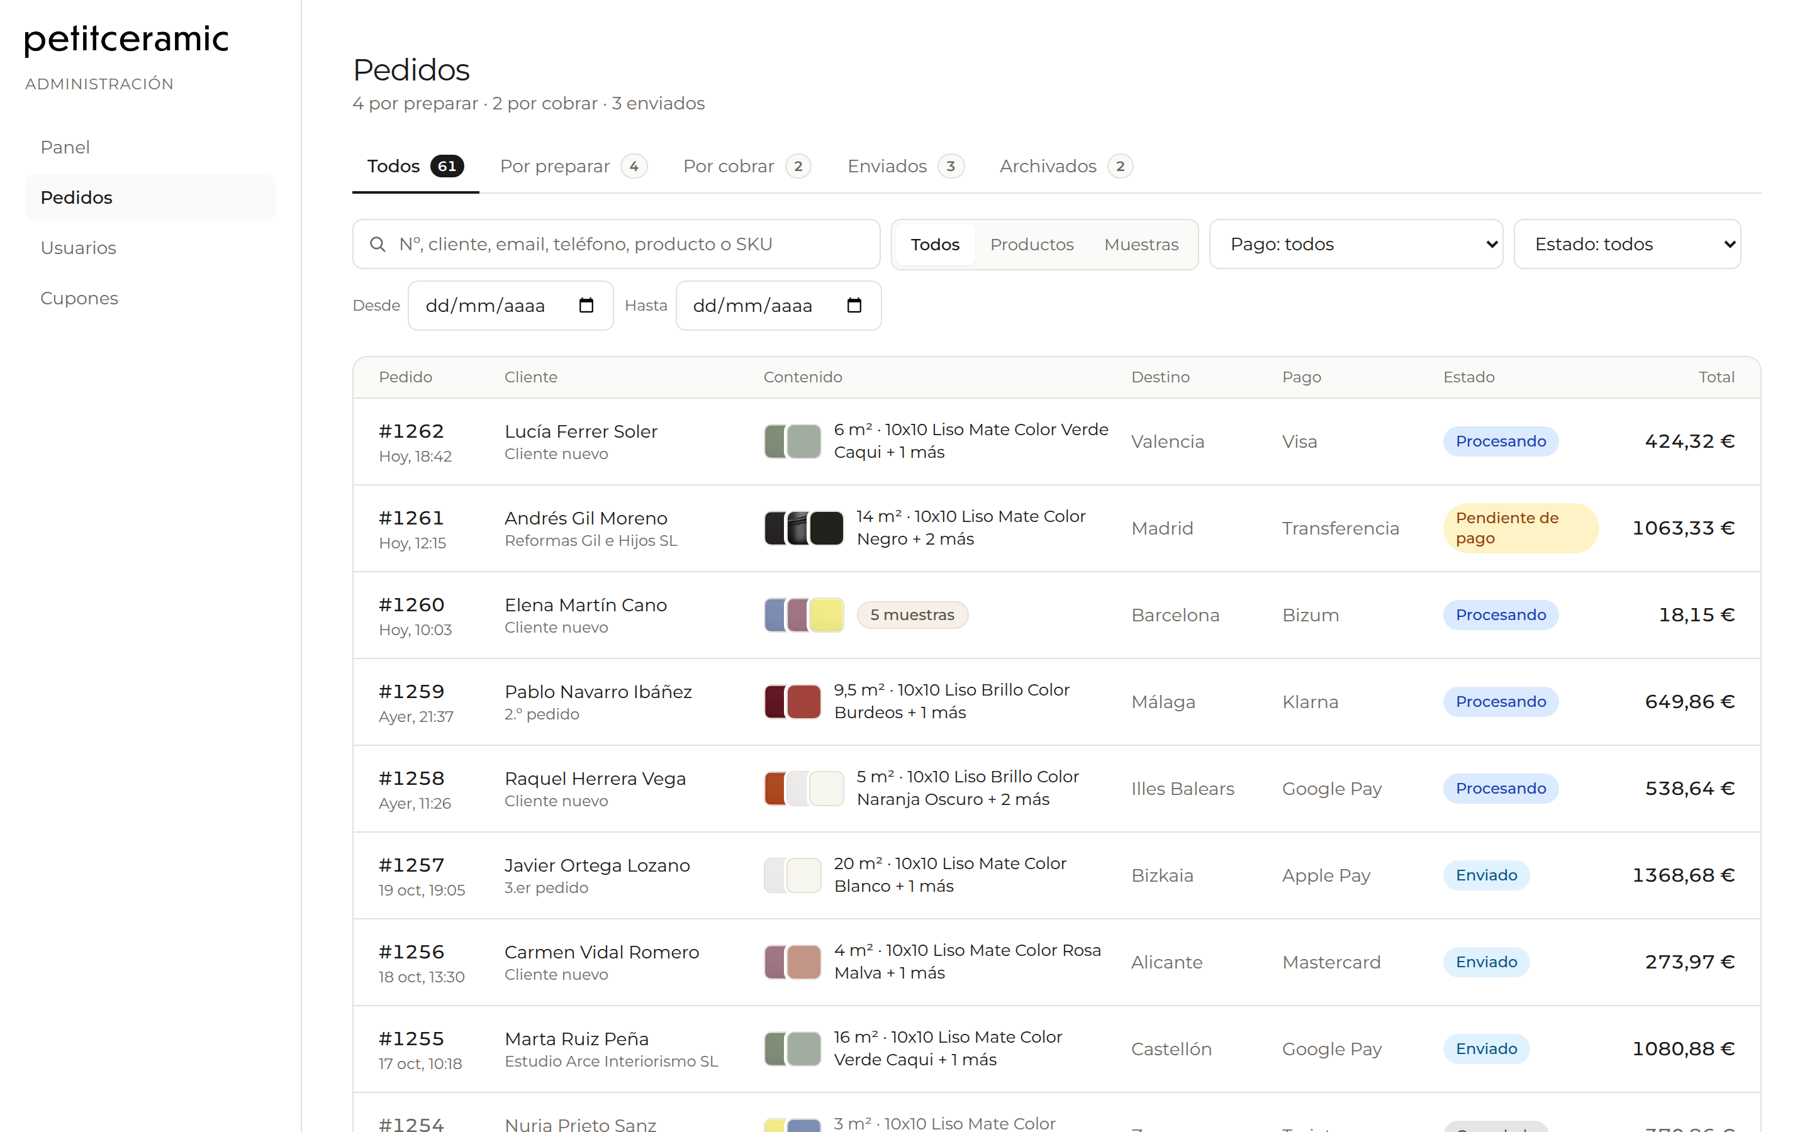Switch to the Por cobrar tab

click(747, 166)
